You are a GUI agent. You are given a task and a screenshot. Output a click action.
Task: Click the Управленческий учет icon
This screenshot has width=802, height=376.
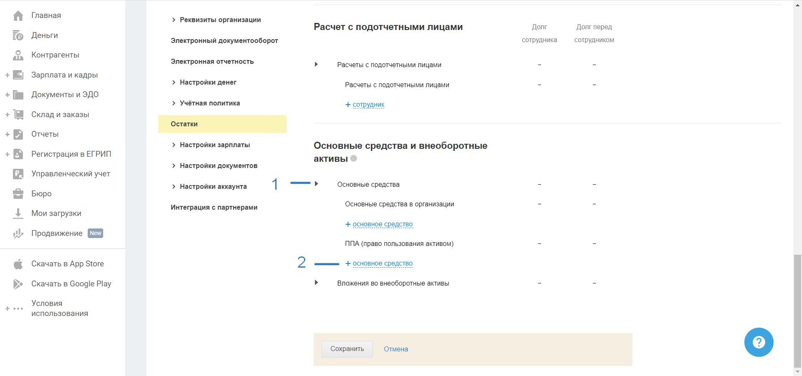pos(18,174)
